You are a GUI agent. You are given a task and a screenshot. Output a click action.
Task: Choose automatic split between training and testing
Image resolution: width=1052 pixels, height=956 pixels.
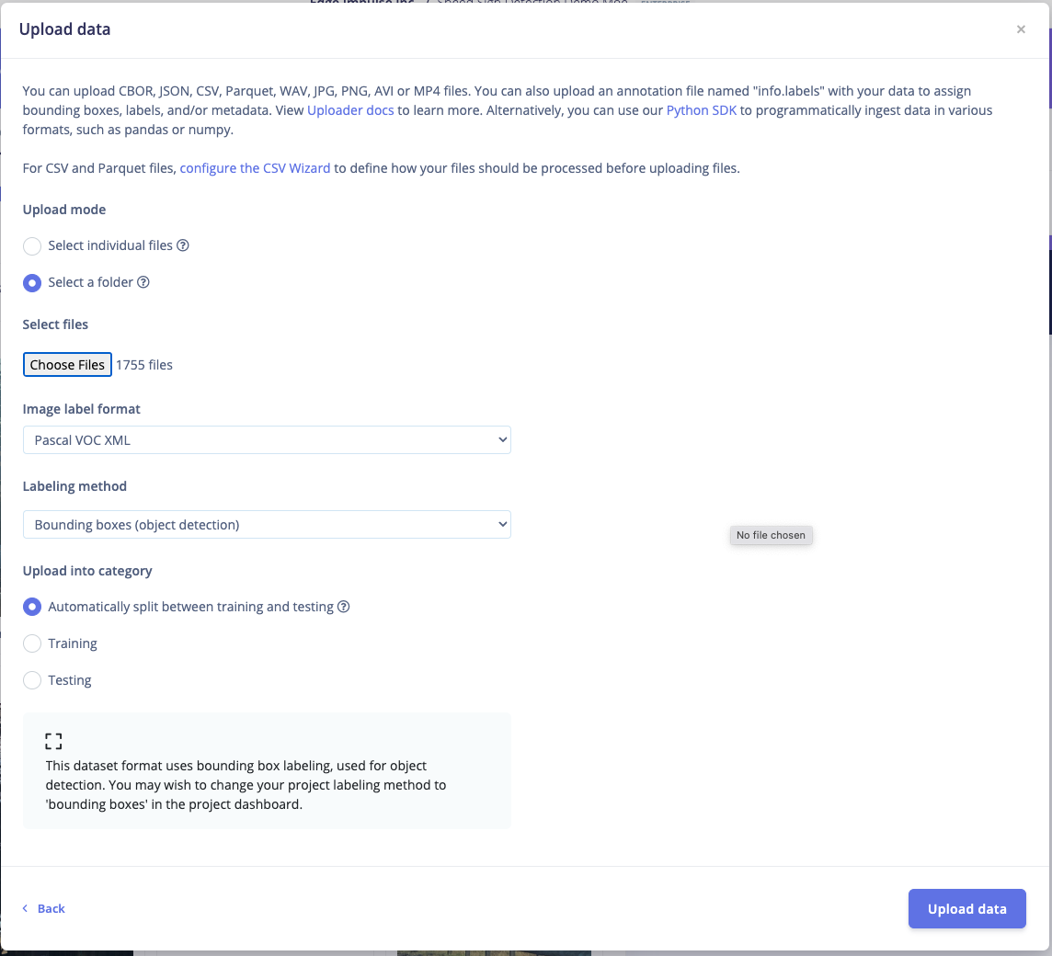tap(32, 607)
